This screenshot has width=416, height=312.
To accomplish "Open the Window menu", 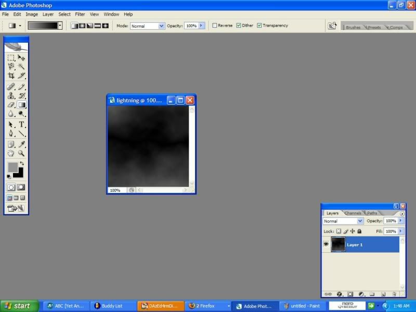I will tap(111, 15).
